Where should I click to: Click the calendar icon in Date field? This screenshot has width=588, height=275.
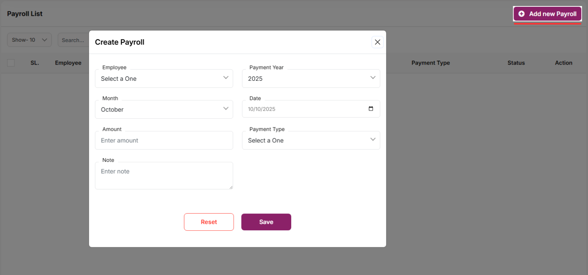(371, 109)
